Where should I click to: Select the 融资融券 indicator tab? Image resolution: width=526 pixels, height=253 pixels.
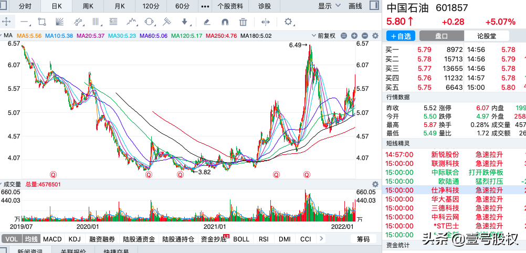pos(102,239)
